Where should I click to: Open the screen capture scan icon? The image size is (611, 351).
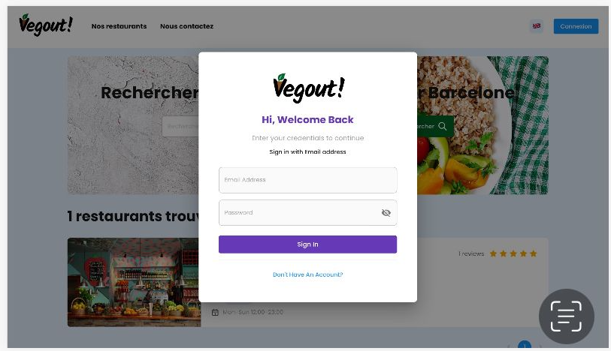[x=566, y=316]
